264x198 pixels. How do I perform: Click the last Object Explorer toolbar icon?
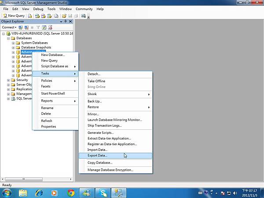(x=50, y=27)
